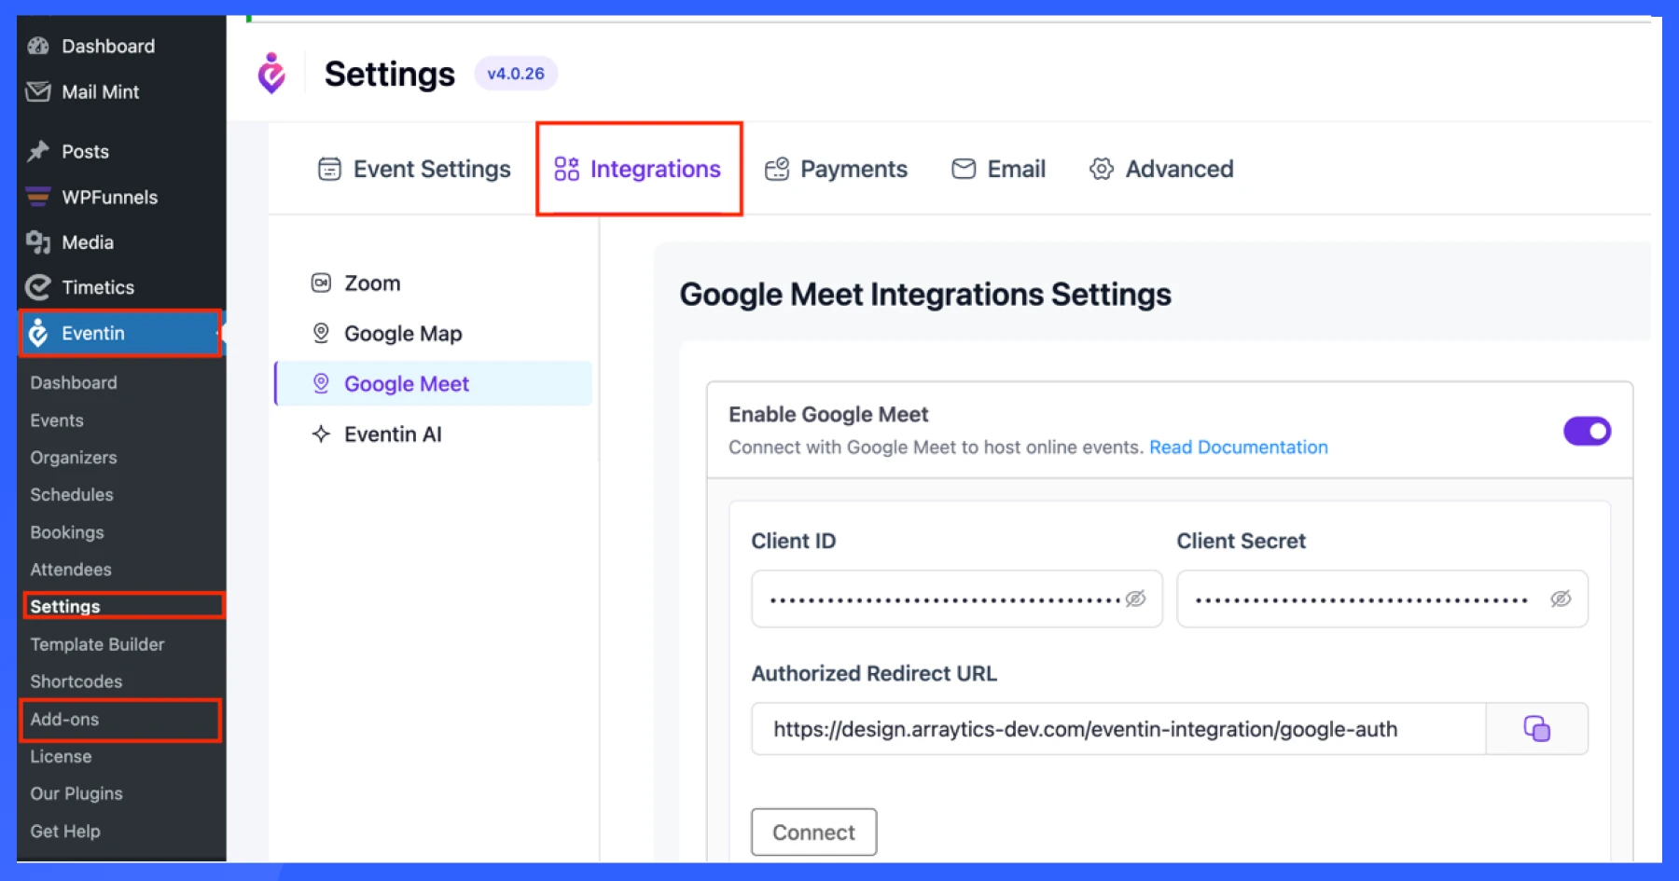Open the Organizers submenu item
Screen dimensions: 1679x881
tap(74, 458)
